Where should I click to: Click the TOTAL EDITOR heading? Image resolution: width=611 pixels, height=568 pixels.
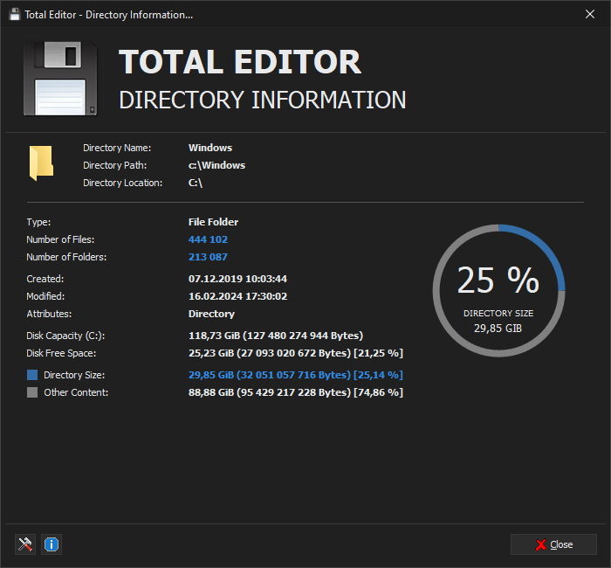point(240,62)
